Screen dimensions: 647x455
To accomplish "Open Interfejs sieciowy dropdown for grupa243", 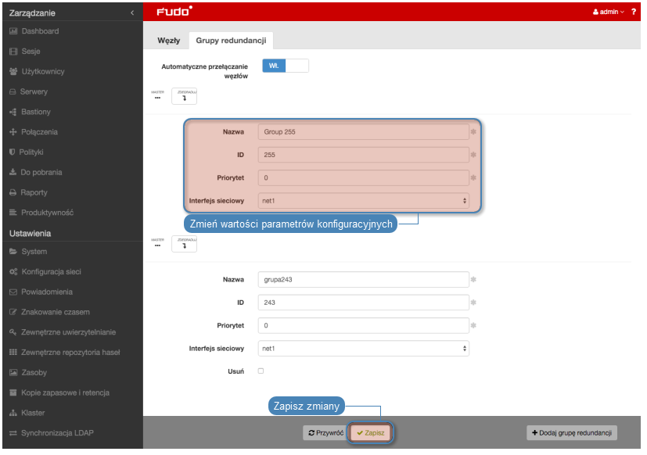I will click(364, 349).
